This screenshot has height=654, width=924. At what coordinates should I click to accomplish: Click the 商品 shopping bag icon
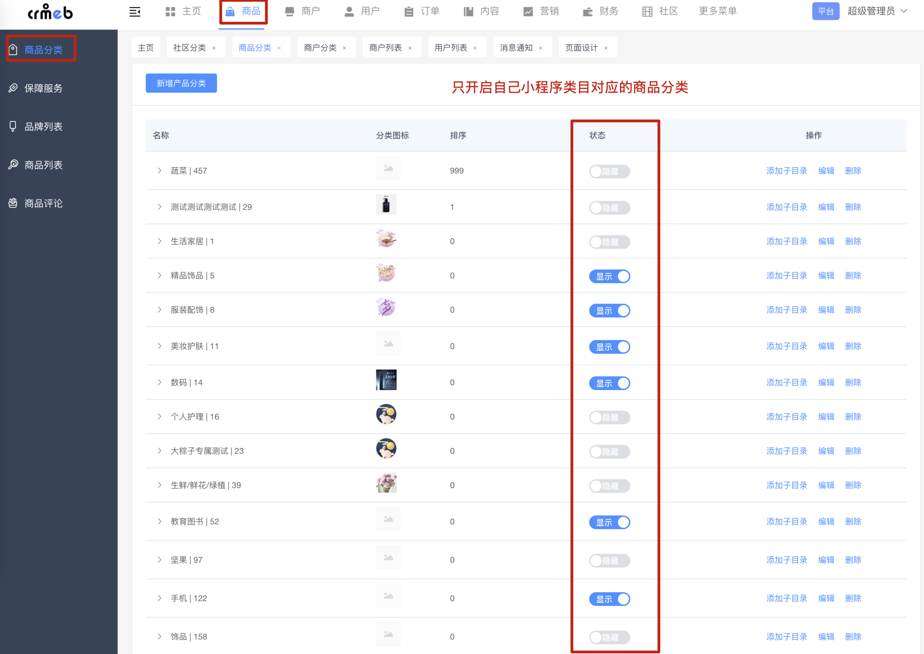point(230,12)
